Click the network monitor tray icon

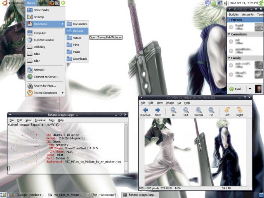[220, 3]
